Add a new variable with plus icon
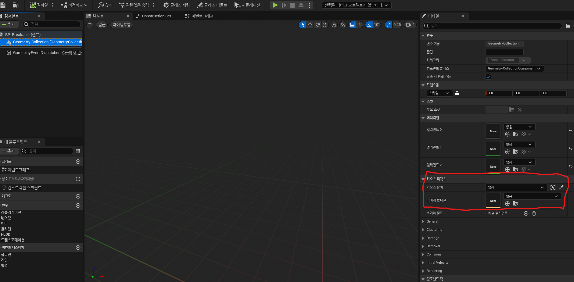This screenshot has width=574, height=282. coord(78,205)
